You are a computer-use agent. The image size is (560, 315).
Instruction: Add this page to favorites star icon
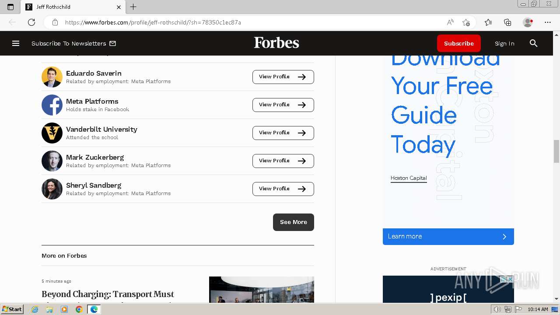[466, 22]
